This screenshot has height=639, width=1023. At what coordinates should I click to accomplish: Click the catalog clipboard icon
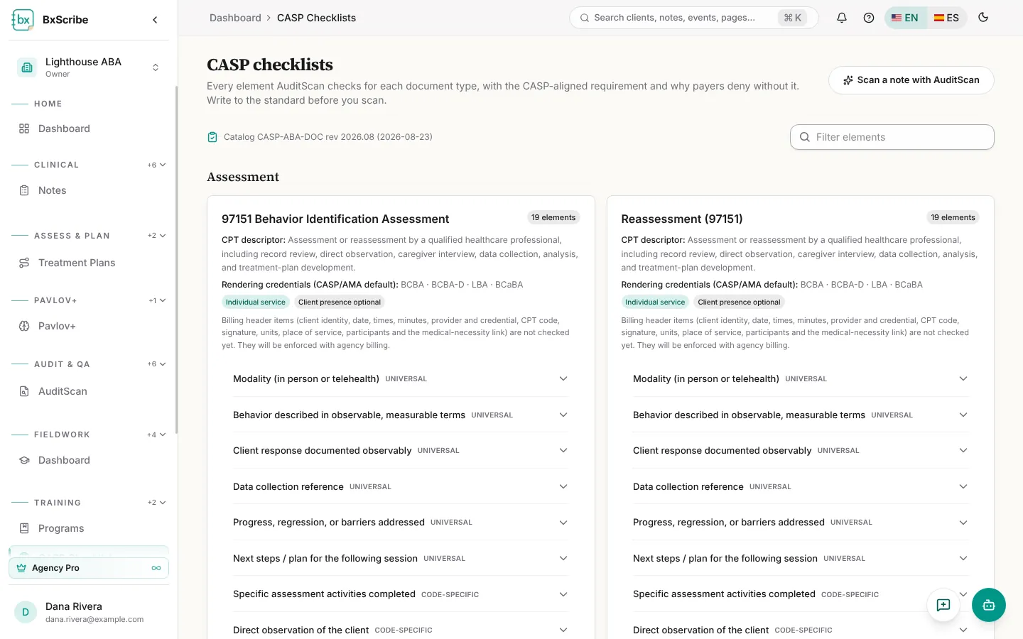(x=212, y=137)
